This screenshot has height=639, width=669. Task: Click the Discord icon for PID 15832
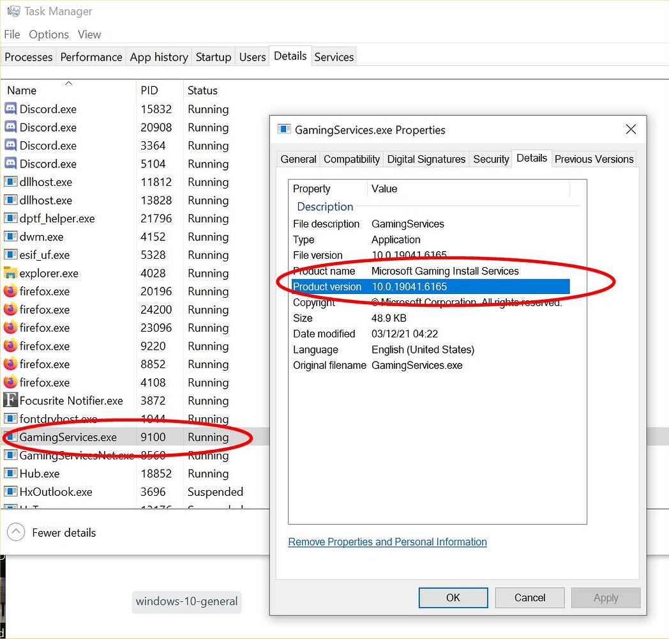tap(11, 109)
